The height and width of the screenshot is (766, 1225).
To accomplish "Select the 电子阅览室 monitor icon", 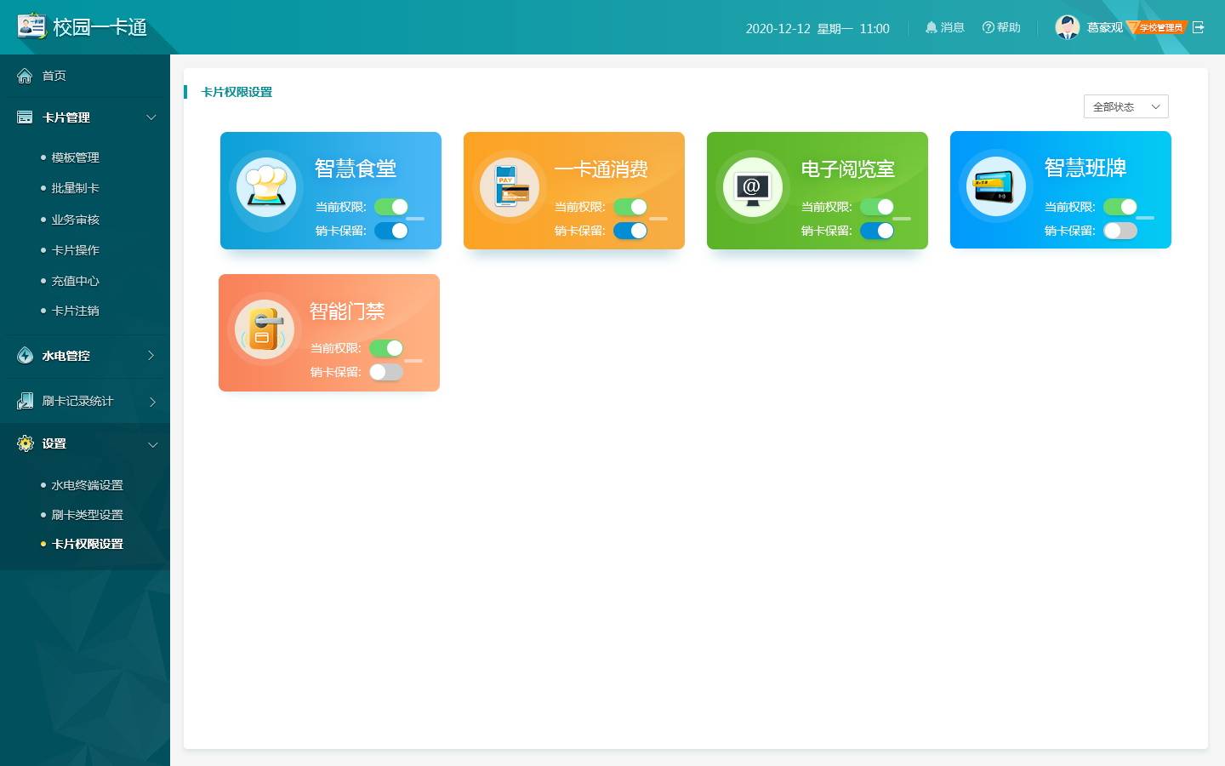I will pos(753,186).
